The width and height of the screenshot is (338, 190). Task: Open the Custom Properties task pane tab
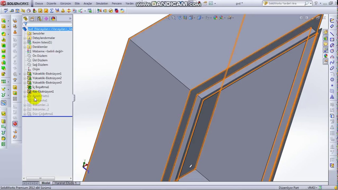326,62
